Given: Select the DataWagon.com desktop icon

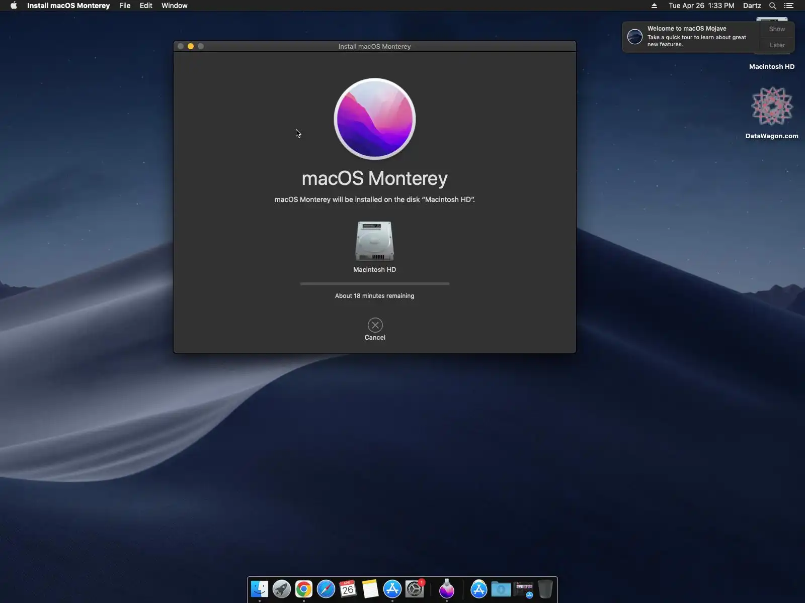Looking at the screenshot, I should coord(772,106).
